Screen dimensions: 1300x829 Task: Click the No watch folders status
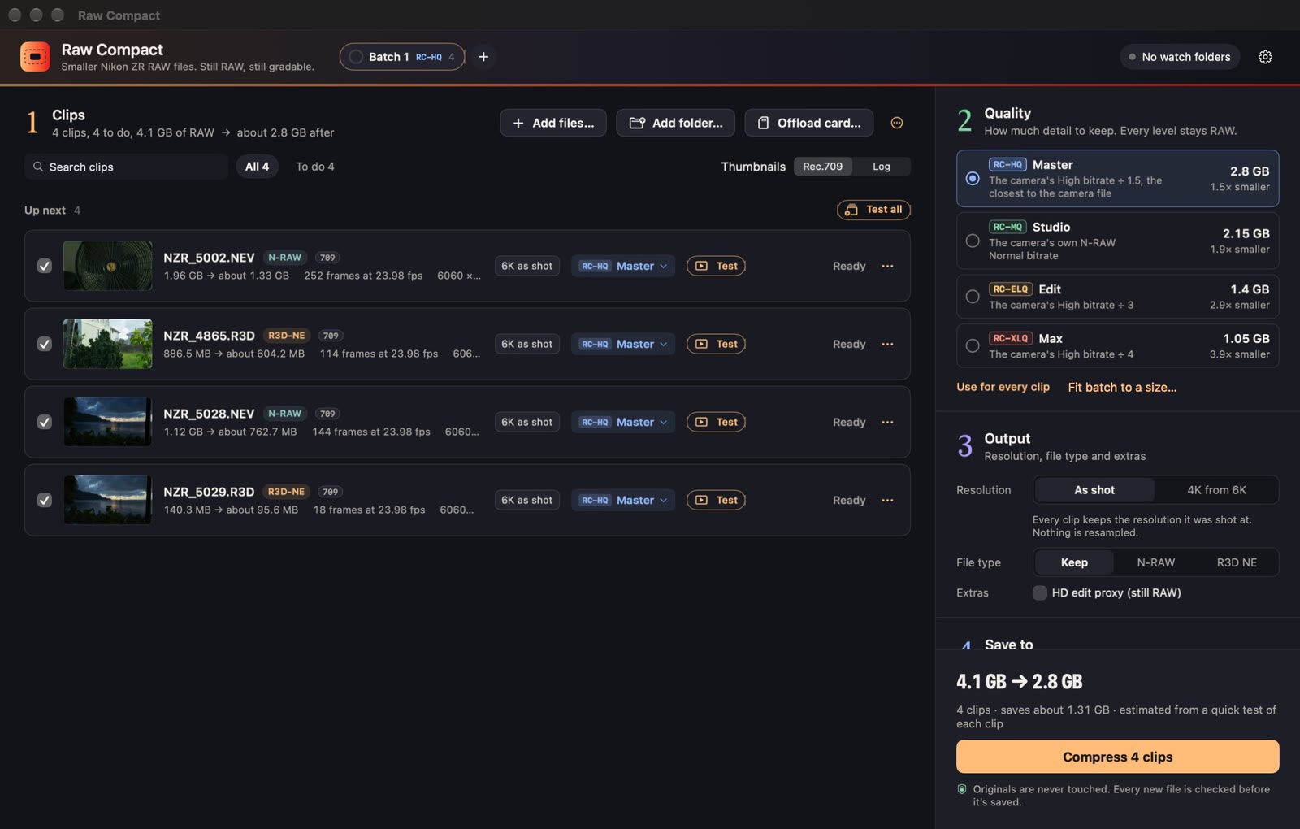pyautogui.click(x=1180, y=57)
